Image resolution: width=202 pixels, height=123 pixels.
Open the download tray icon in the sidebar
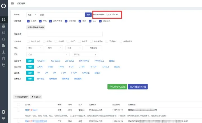tap(4, 52)
